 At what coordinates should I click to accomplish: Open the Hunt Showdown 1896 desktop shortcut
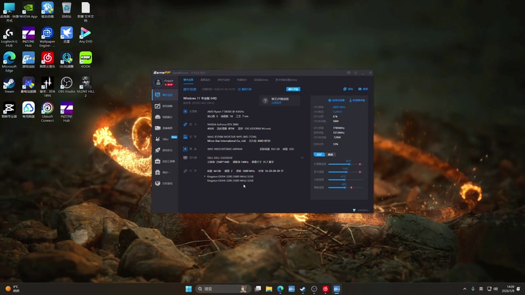pyautogui.click(x=47, y=87)
